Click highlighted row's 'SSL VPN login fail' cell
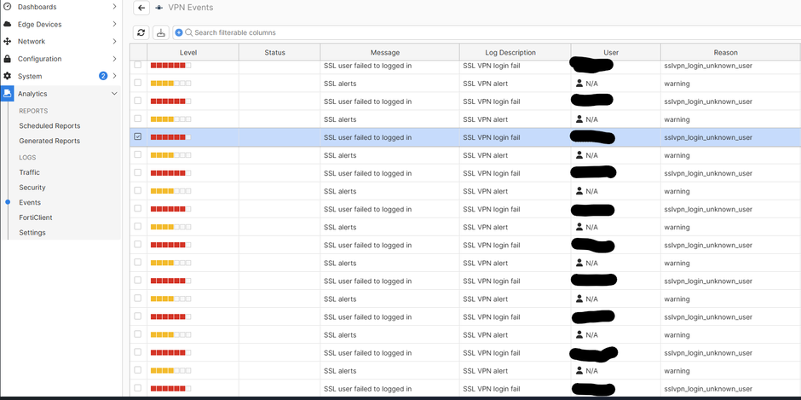This screenshot has width=801, height=400. point(492,137)
